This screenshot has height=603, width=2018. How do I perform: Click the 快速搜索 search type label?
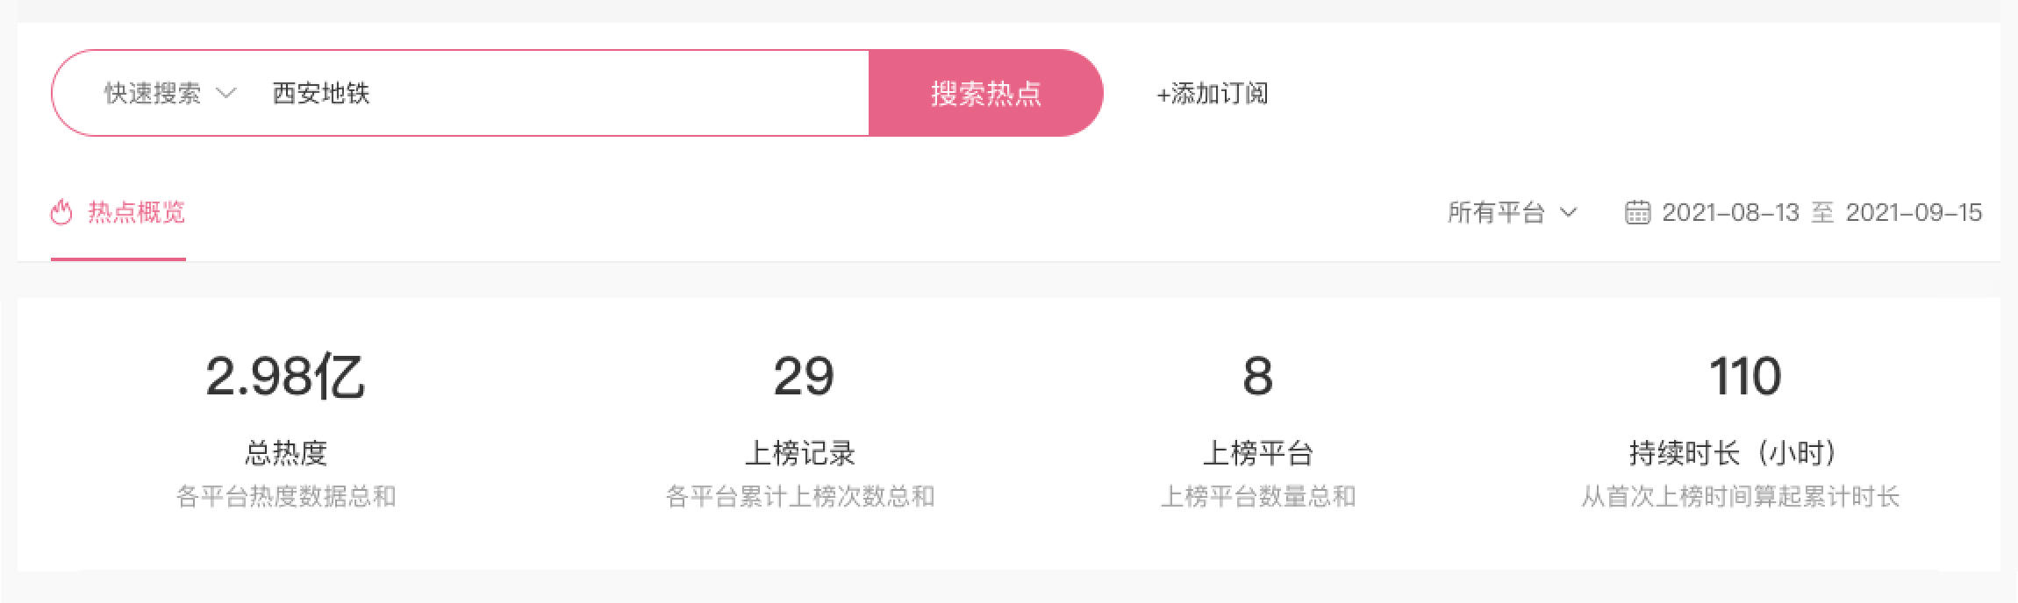pyautogui.click(x=153, y=93)
